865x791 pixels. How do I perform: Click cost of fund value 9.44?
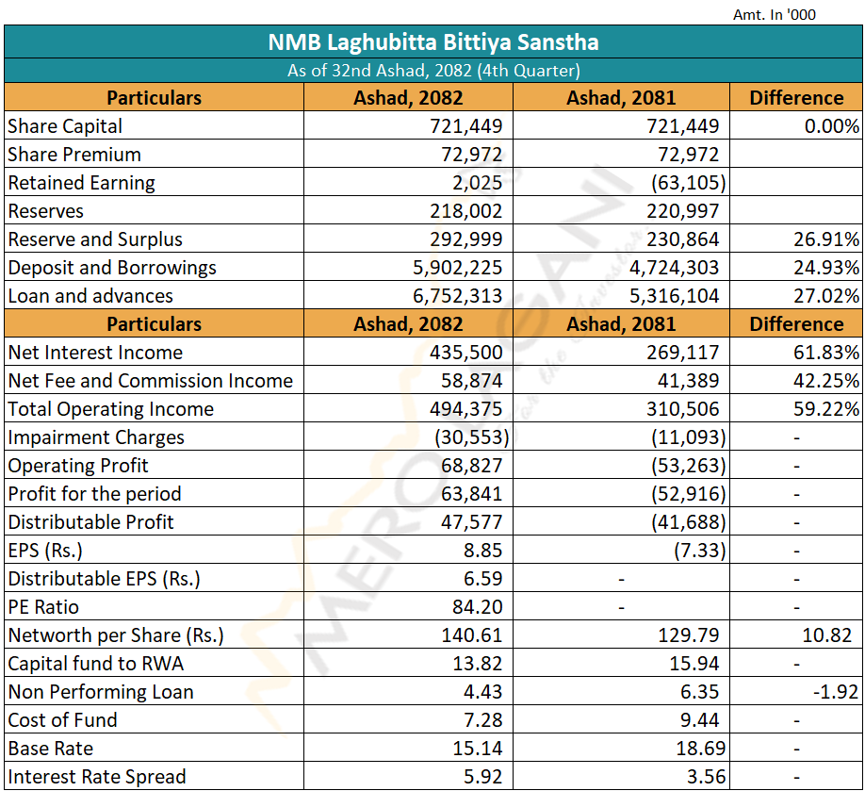[x=699, y=719]
